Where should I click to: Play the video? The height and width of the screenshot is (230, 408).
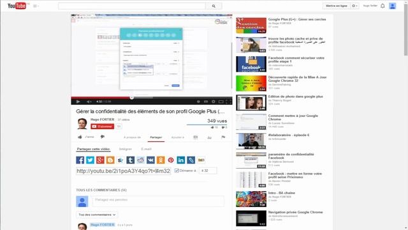(78, 102)
